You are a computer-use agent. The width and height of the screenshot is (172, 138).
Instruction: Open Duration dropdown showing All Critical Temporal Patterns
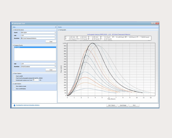pos(38,38)
